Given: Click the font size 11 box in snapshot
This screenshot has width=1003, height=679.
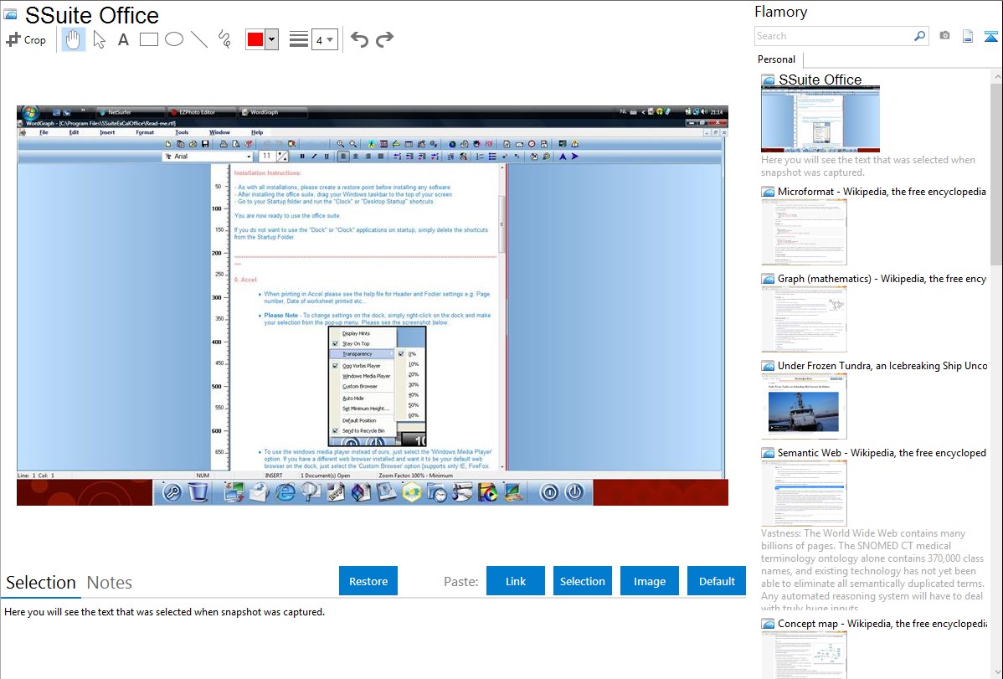Looking at the screenshot, I should pyautogui.click(x=267, y=157).
